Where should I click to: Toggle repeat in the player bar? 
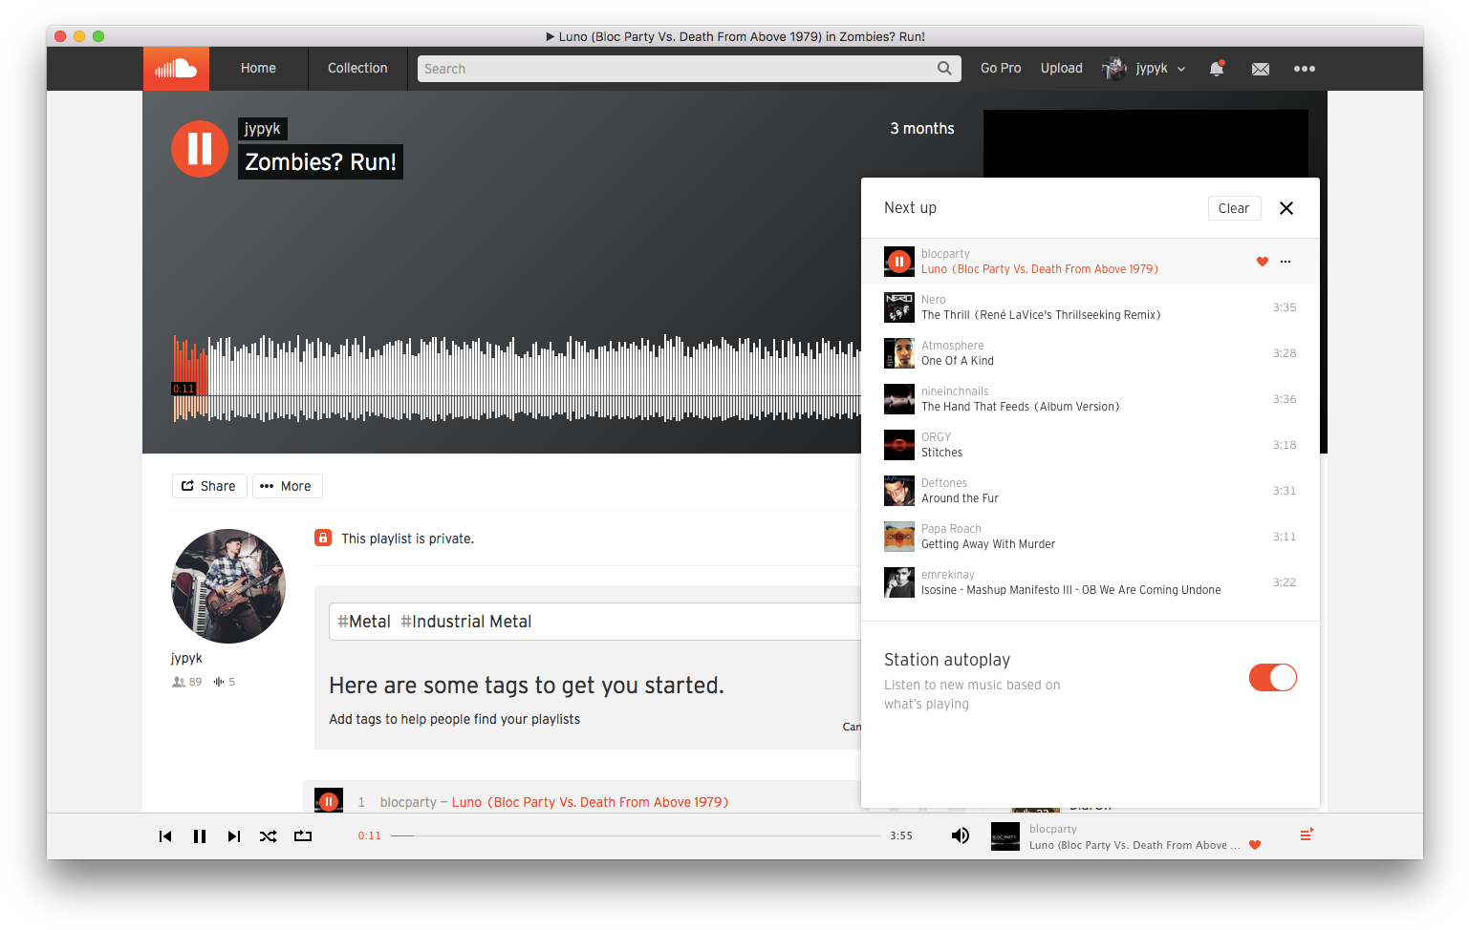pyautogui.click(x=303, y=836)
